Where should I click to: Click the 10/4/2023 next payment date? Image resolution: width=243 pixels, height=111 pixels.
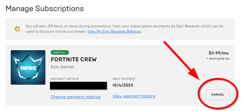123,85
